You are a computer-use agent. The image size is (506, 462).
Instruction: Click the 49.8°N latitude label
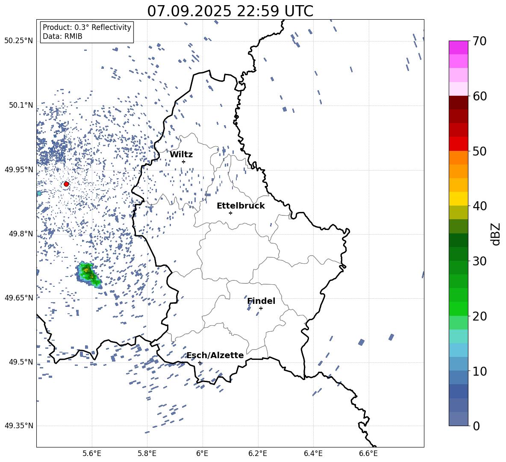[x=21, y=234]
